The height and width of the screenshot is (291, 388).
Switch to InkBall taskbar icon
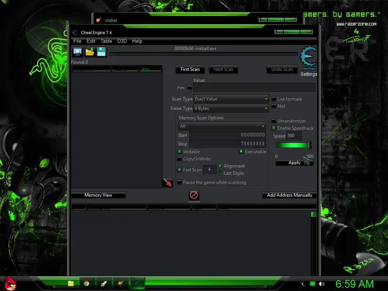pos(120,283)
